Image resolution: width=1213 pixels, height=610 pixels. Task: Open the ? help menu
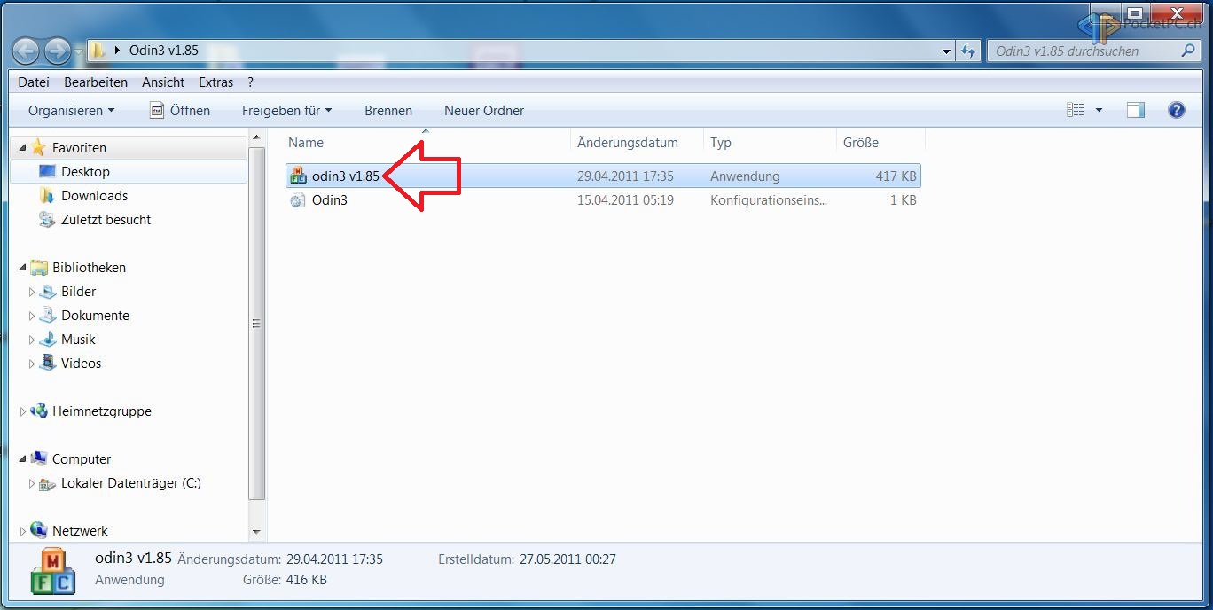250,82
